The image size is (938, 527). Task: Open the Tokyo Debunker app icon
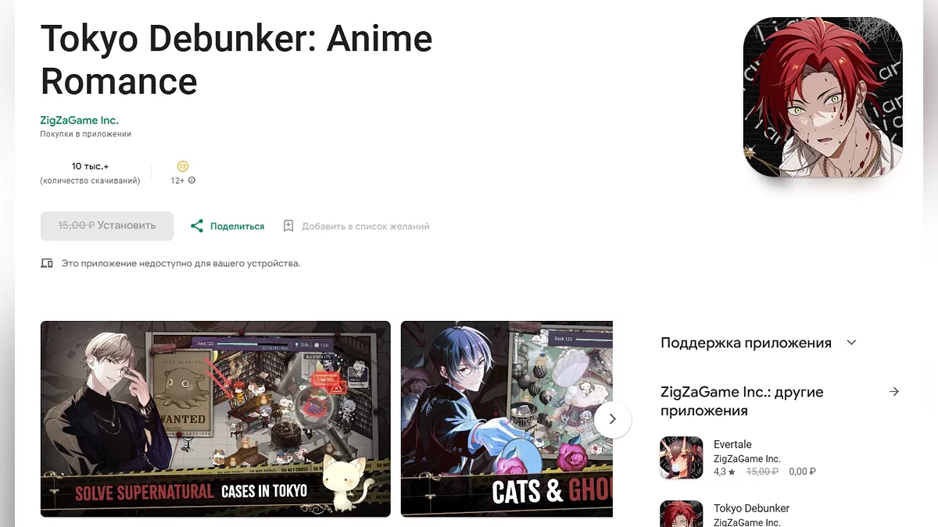click(x=823, y=97)
